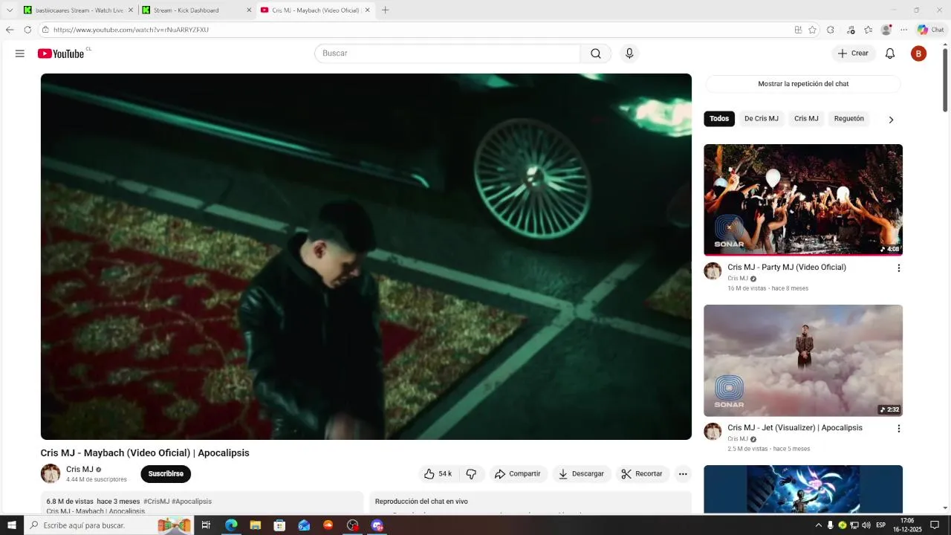This screenshot has height=535, width=951.
Task: Close the bastiiocaares Stream tab
Action: pos(131,10)
